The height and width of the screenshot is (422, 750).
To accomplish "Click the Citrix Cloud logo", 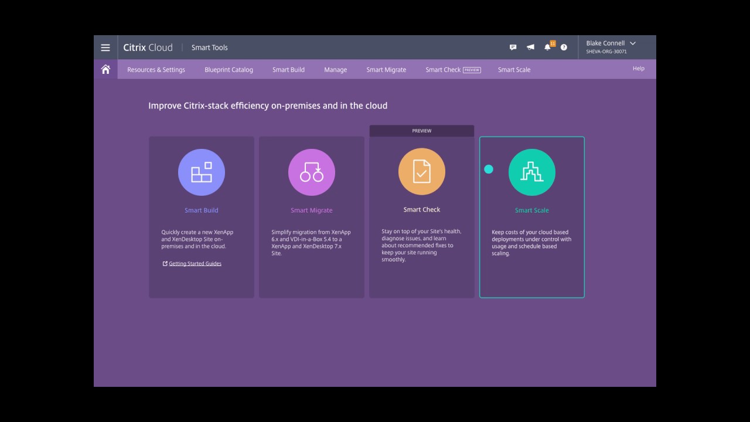I will [x=148, y=47].
